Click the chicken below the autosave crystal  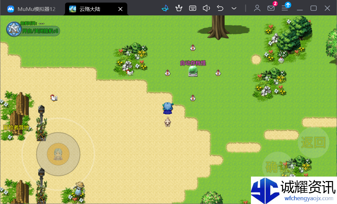pyautogui.click(x=193, y=98)
